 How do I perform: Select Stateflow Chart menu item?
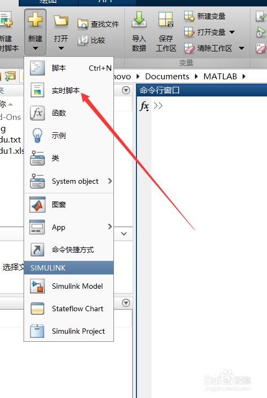(x=68, y=309)
